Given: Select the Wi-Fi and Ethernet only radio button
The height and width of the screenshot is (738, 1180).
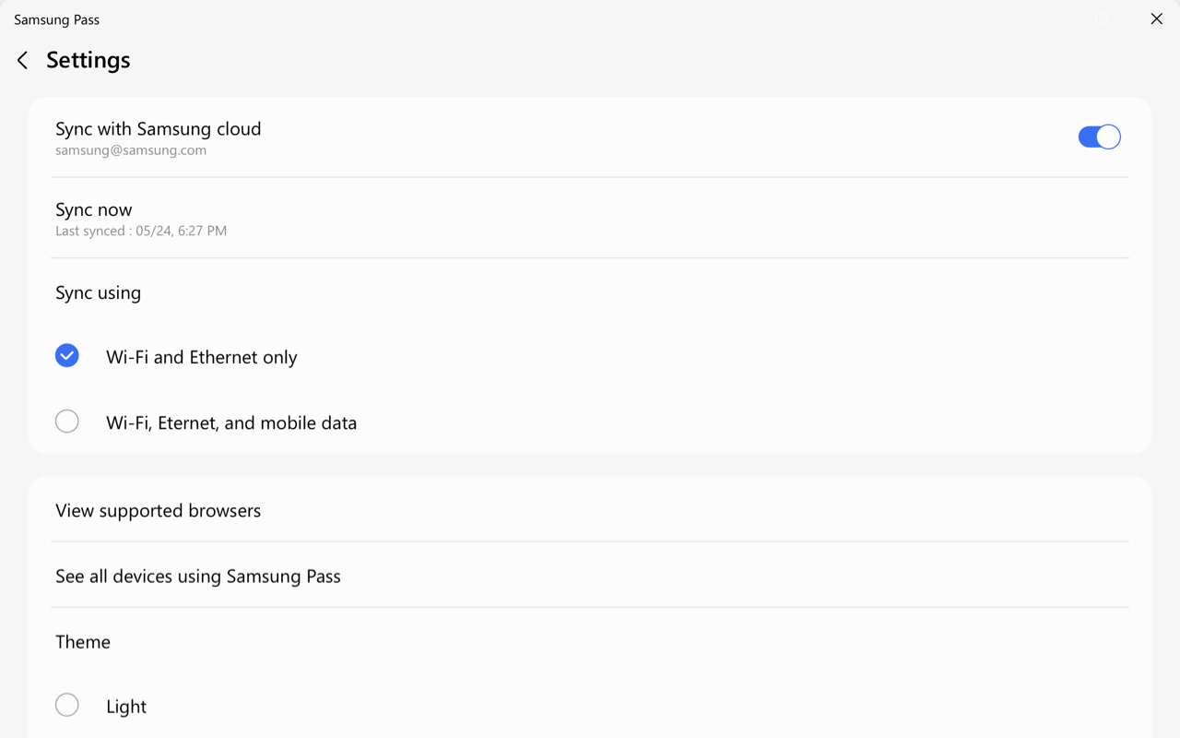Looking at the screenshot, I should click(x=67, y=356).
